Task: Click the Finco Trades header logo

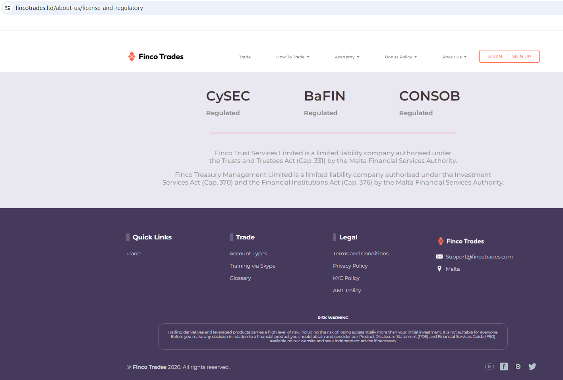Action: (x=156, y=56)
